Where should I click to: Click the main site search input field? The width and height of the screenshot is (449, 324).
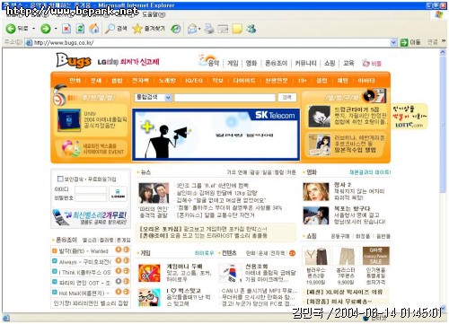point(224,98)
